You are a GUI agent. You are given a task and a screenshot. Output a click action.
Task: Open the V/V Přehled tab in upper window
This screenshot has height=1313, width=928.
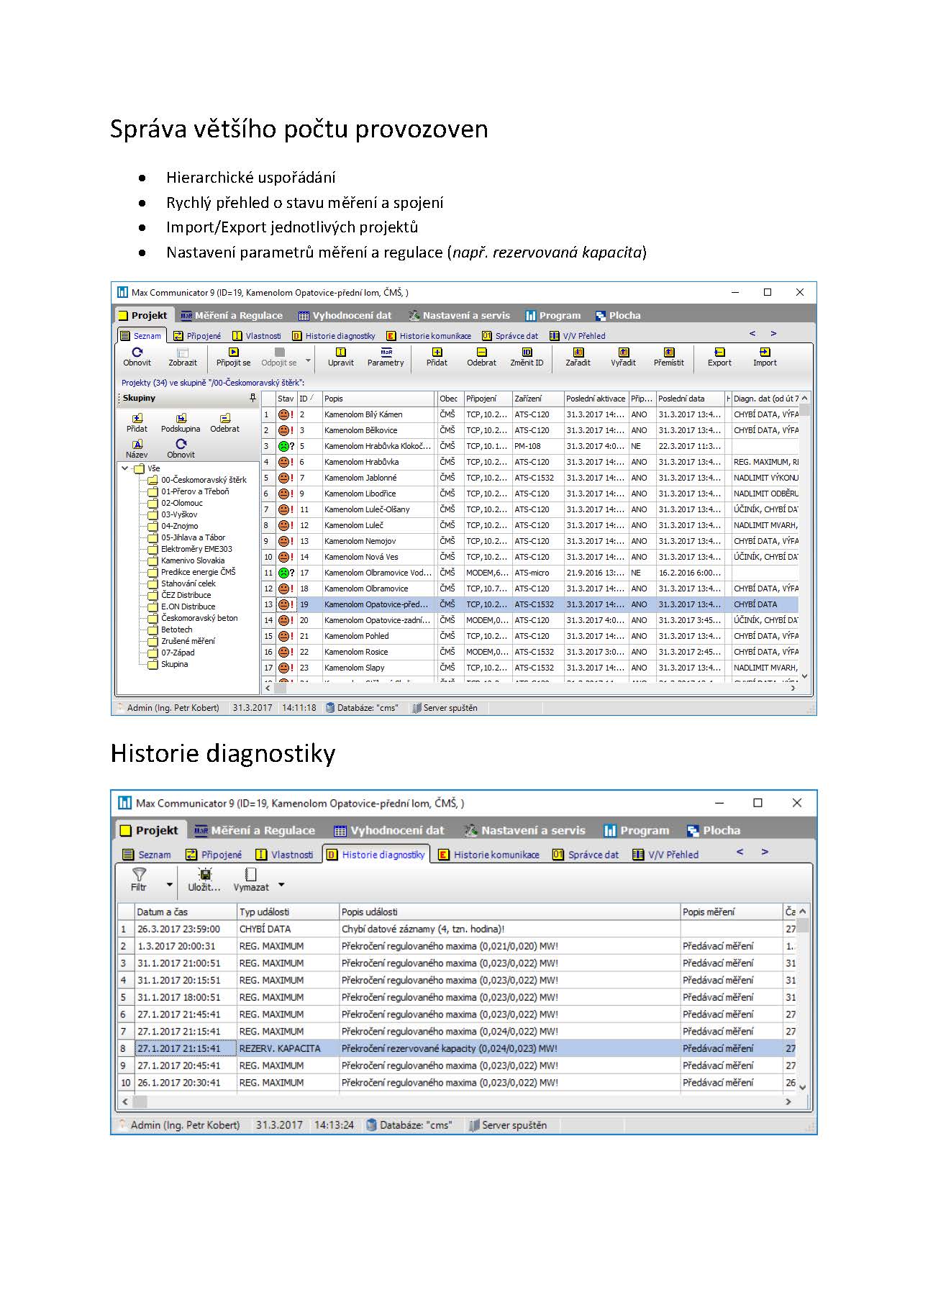[x=577, y=336]
